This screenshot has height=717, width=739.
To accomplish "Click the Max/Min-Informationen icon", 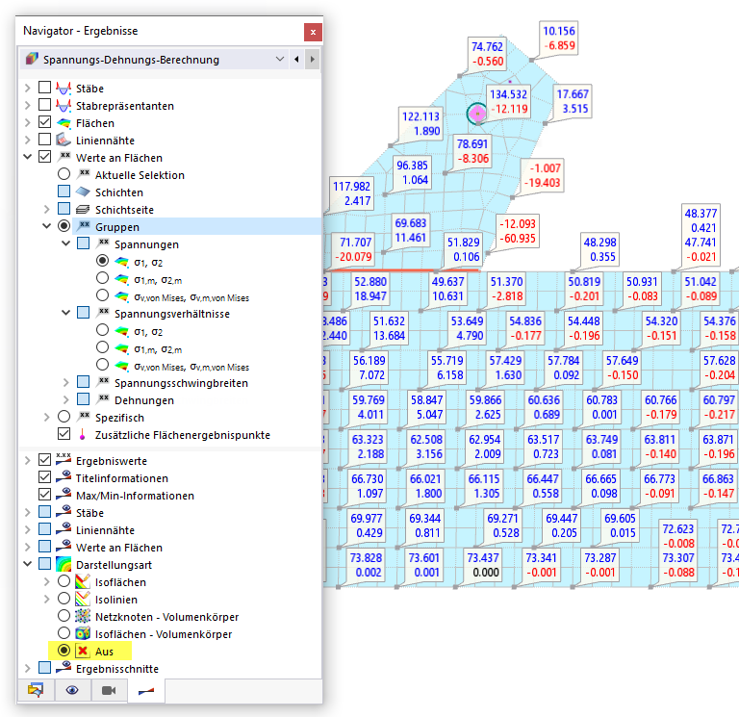I will tap(64, 495).
